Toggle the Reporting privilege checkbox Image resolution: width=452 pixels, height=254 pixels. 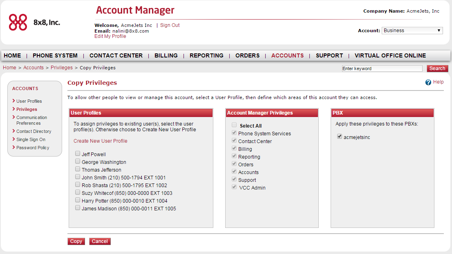(234, 156)
